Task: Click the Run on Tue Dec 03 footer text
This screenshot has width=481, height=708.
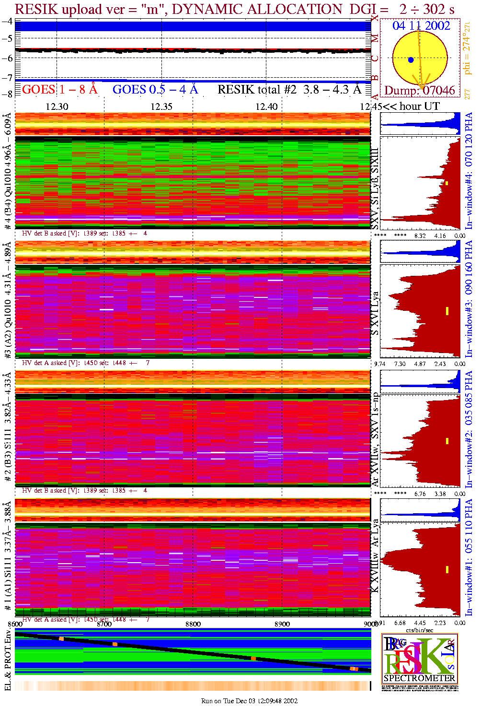Action: point(249,701)
